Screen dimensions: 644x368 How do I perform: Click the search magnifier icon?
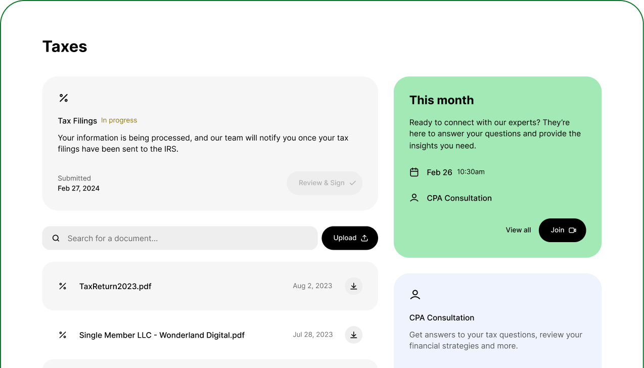56,238
